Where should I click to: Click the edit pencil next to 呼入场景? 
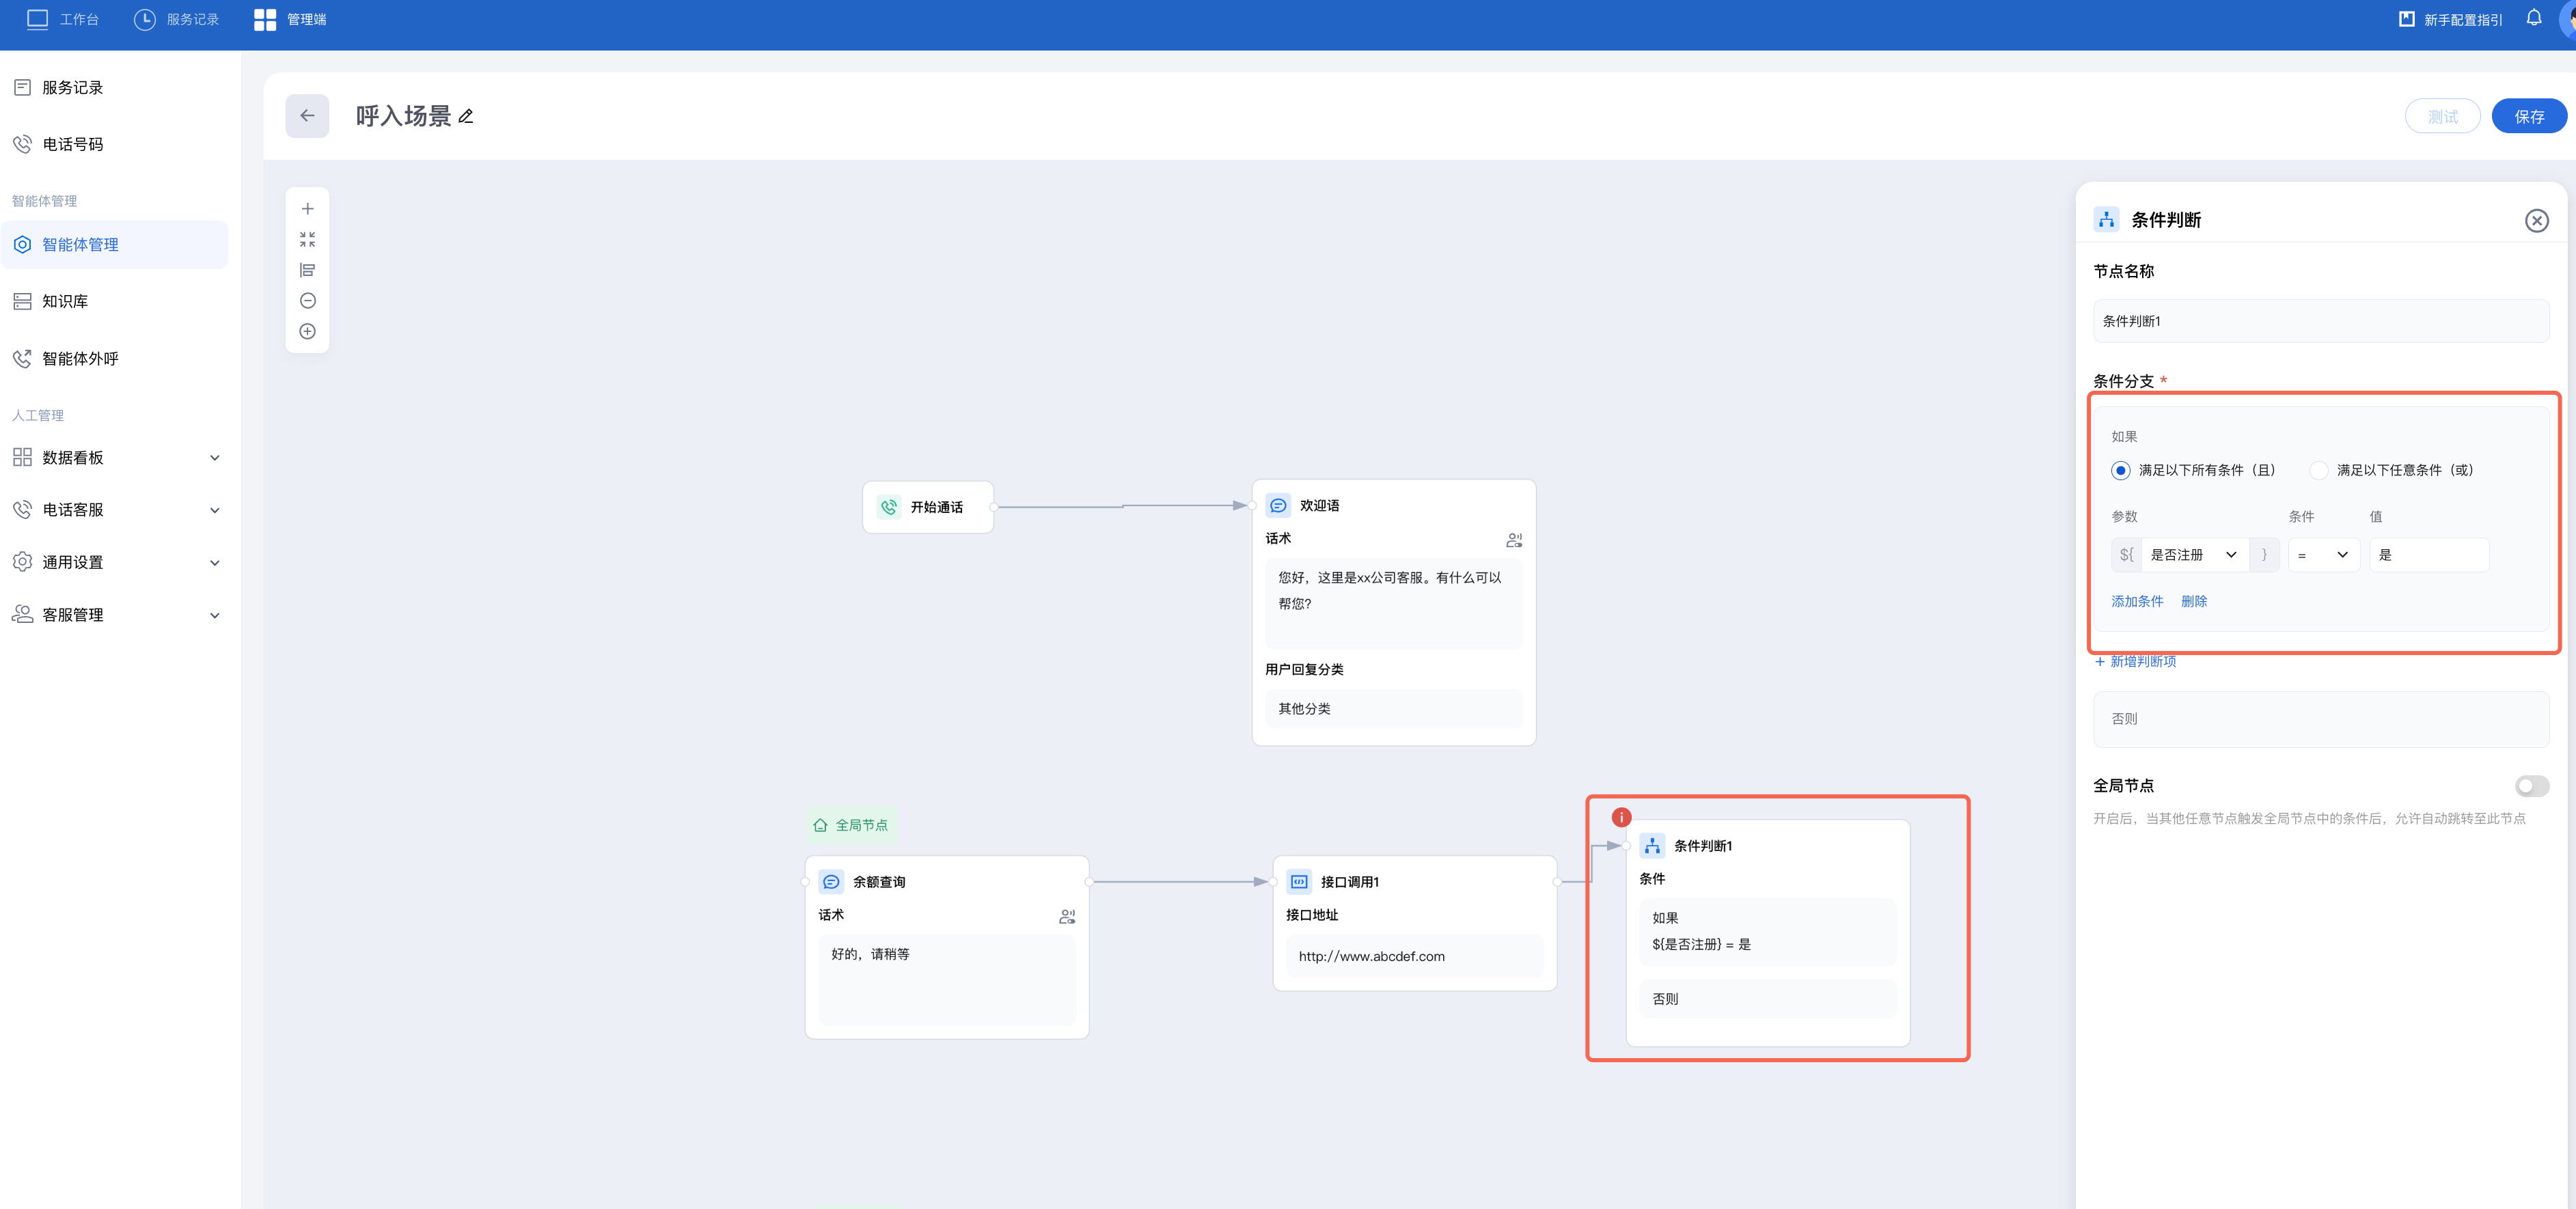pyautogui.click(x=466, y=117)
